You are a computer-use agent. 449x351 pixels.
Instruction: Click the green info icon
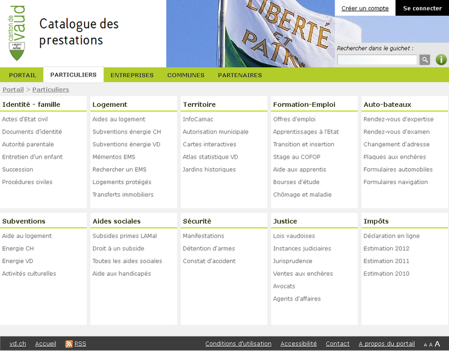click(x=441, y=60)
